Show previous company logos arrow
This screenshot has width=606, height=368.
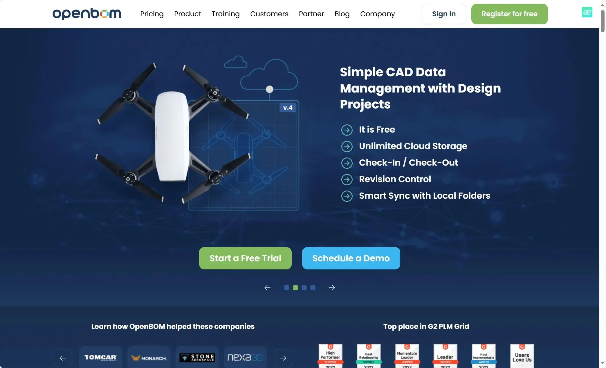(63, 358)
